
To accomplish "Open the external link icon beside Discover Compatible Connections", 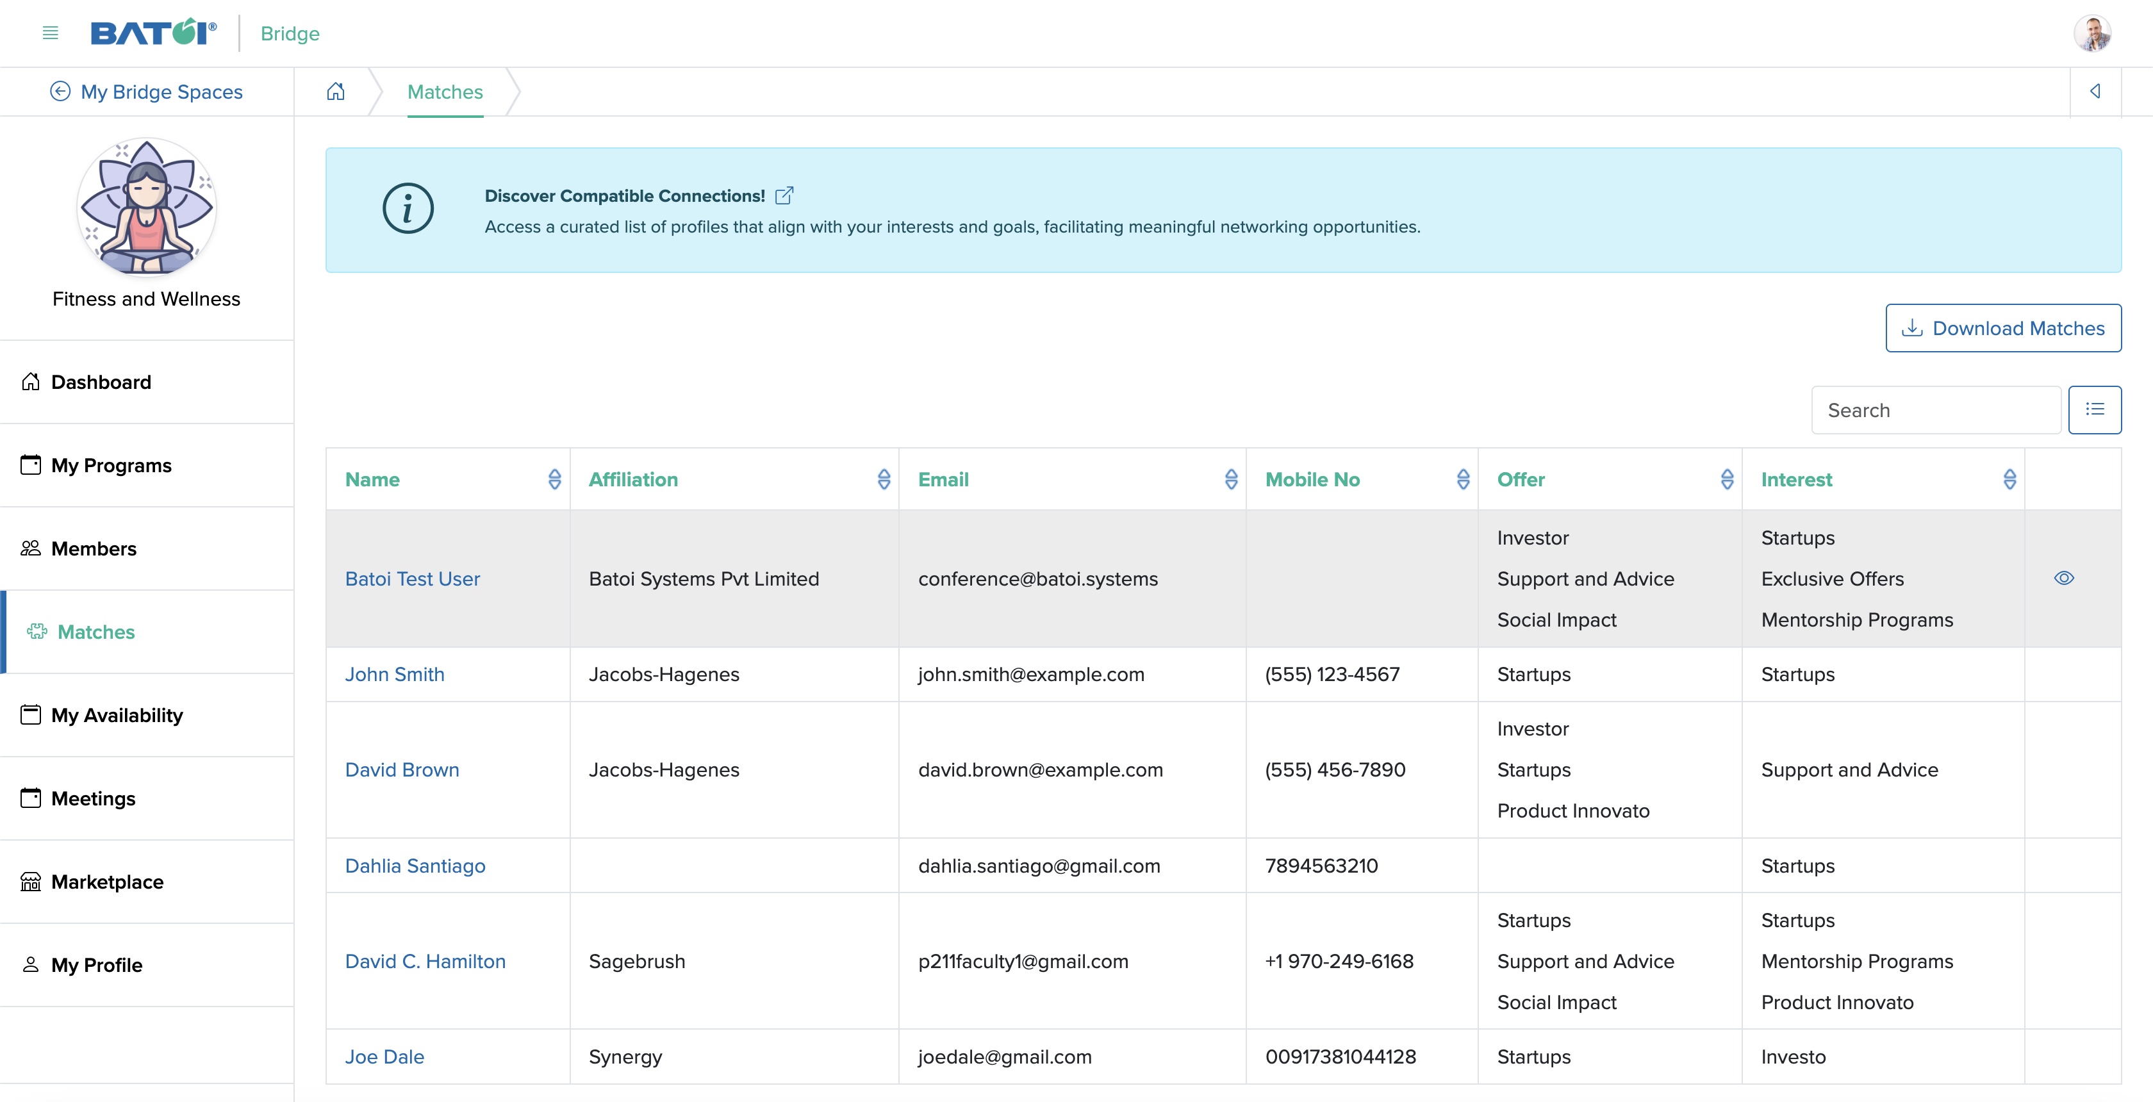I will tap(784, 195).
